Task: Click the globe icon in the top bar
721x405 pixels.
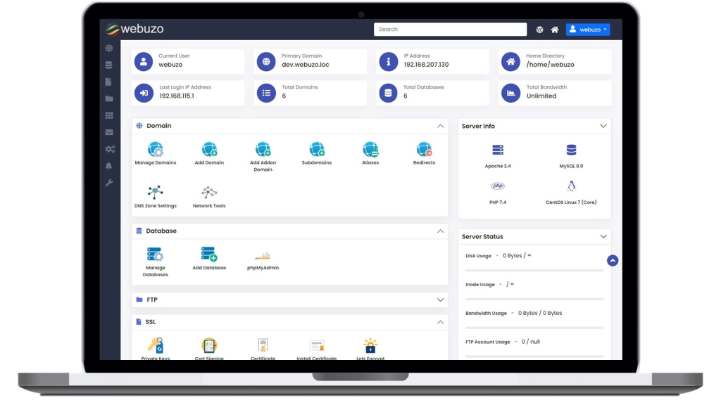Action: (540, 29)
